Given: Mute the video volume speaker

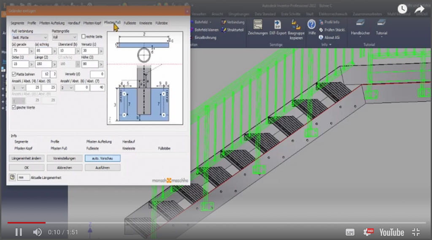Looking at the screenshot, I should pyautogui.click(x=37, y=232).
